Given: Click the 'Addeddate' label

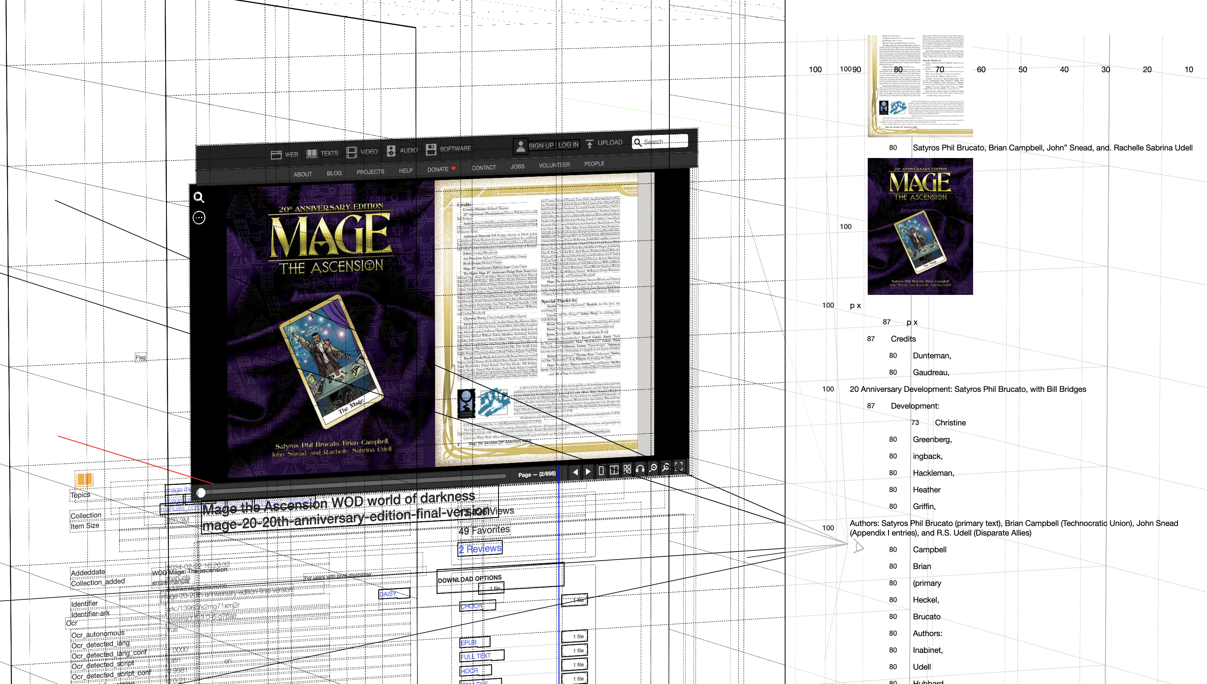Looking at the screenshot, I should tap(88, 572).
